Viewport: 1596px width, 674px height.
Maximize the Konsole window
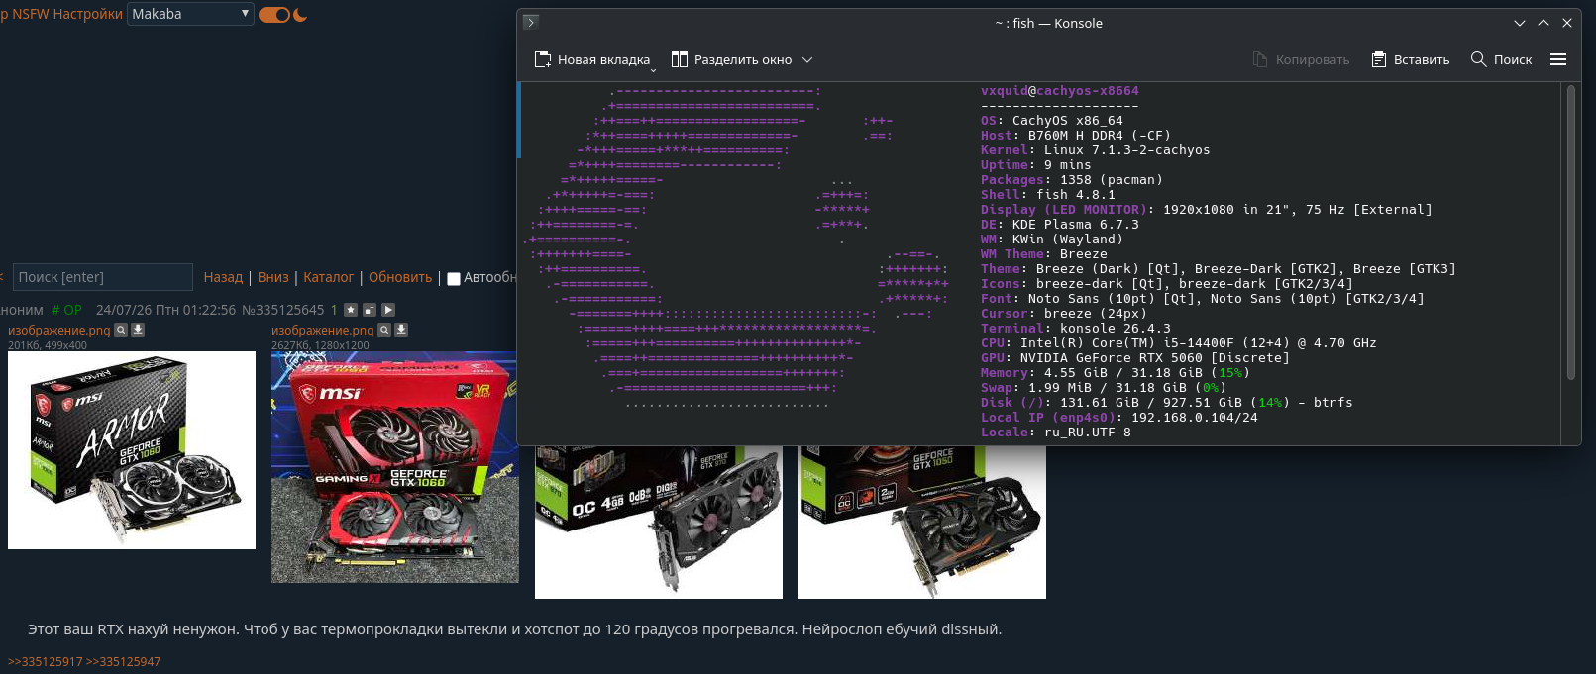pos(1543,23)
